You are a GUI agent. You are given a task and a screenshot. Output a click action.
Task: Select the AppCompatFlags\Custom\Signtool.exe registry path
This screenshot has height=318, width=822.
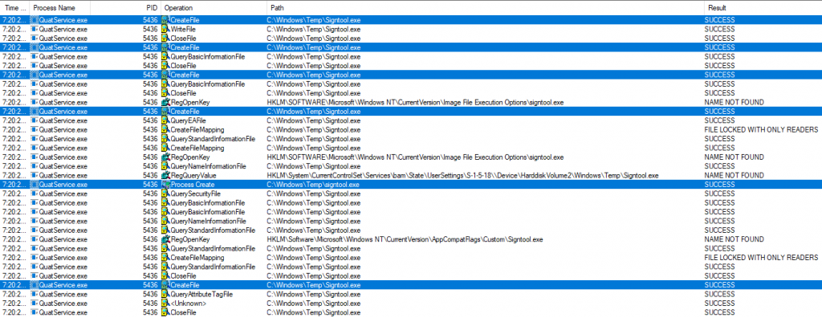coord(405,239)
